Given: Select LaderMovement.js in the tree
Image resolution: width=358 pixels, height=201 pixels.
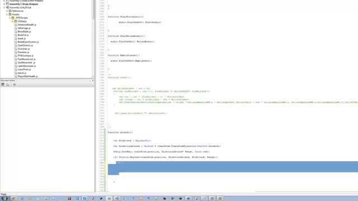Looking at the screenshot, I should click(27, 66).
